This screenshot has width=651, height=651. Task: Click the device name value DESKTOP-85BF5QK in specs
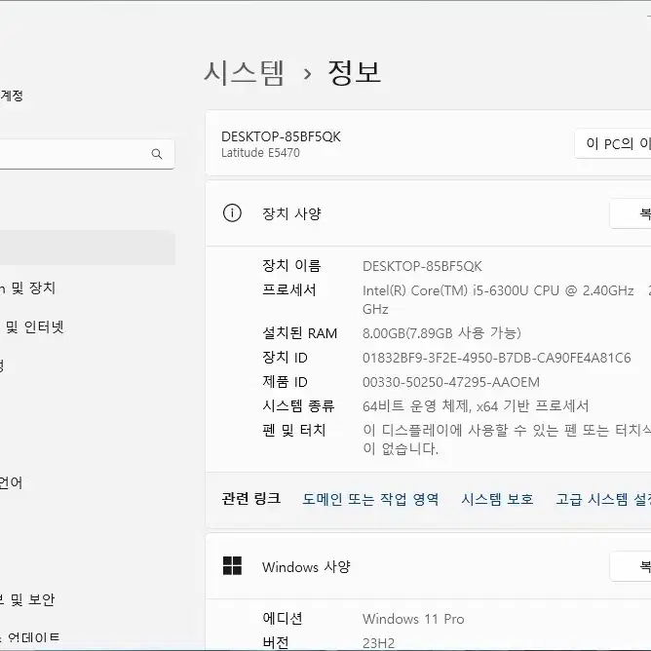[422, 266]
